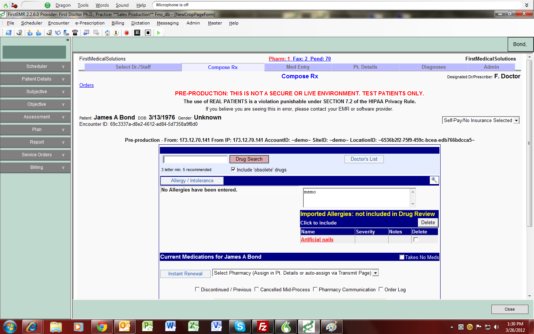Enable Pharmacy Communication checkbox
Viewport: 534px width, 334px height.
tap(315, 289)
